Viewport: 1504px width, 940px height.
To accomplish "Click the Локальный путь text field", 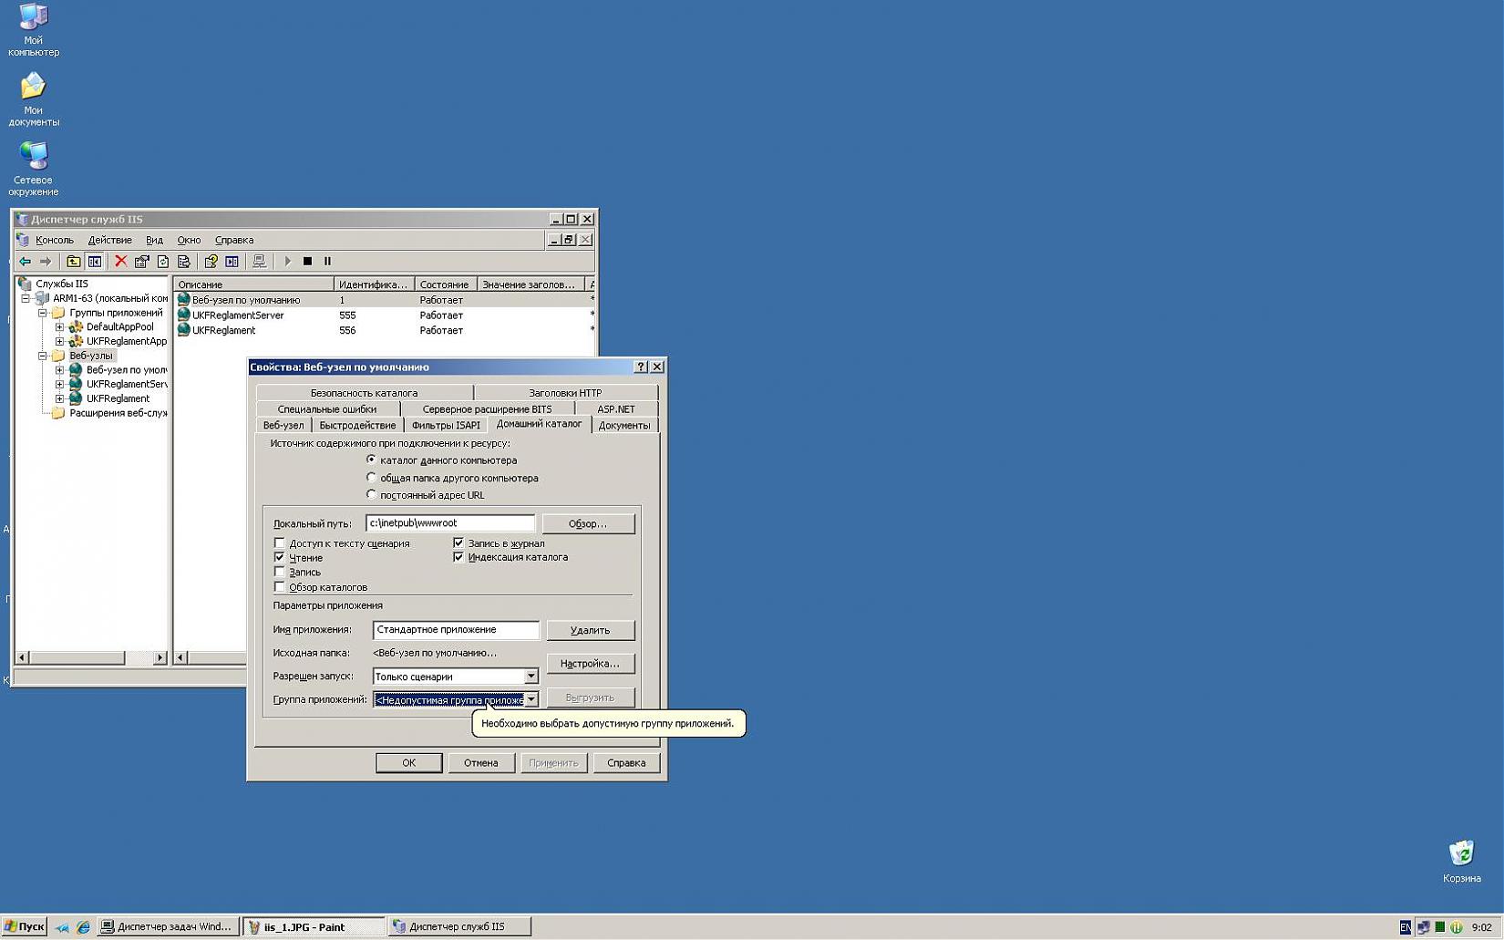I will pos(449,523).
